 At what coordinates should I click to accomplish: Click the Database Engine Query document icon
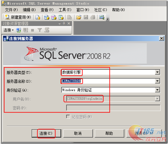coord(38,17)
